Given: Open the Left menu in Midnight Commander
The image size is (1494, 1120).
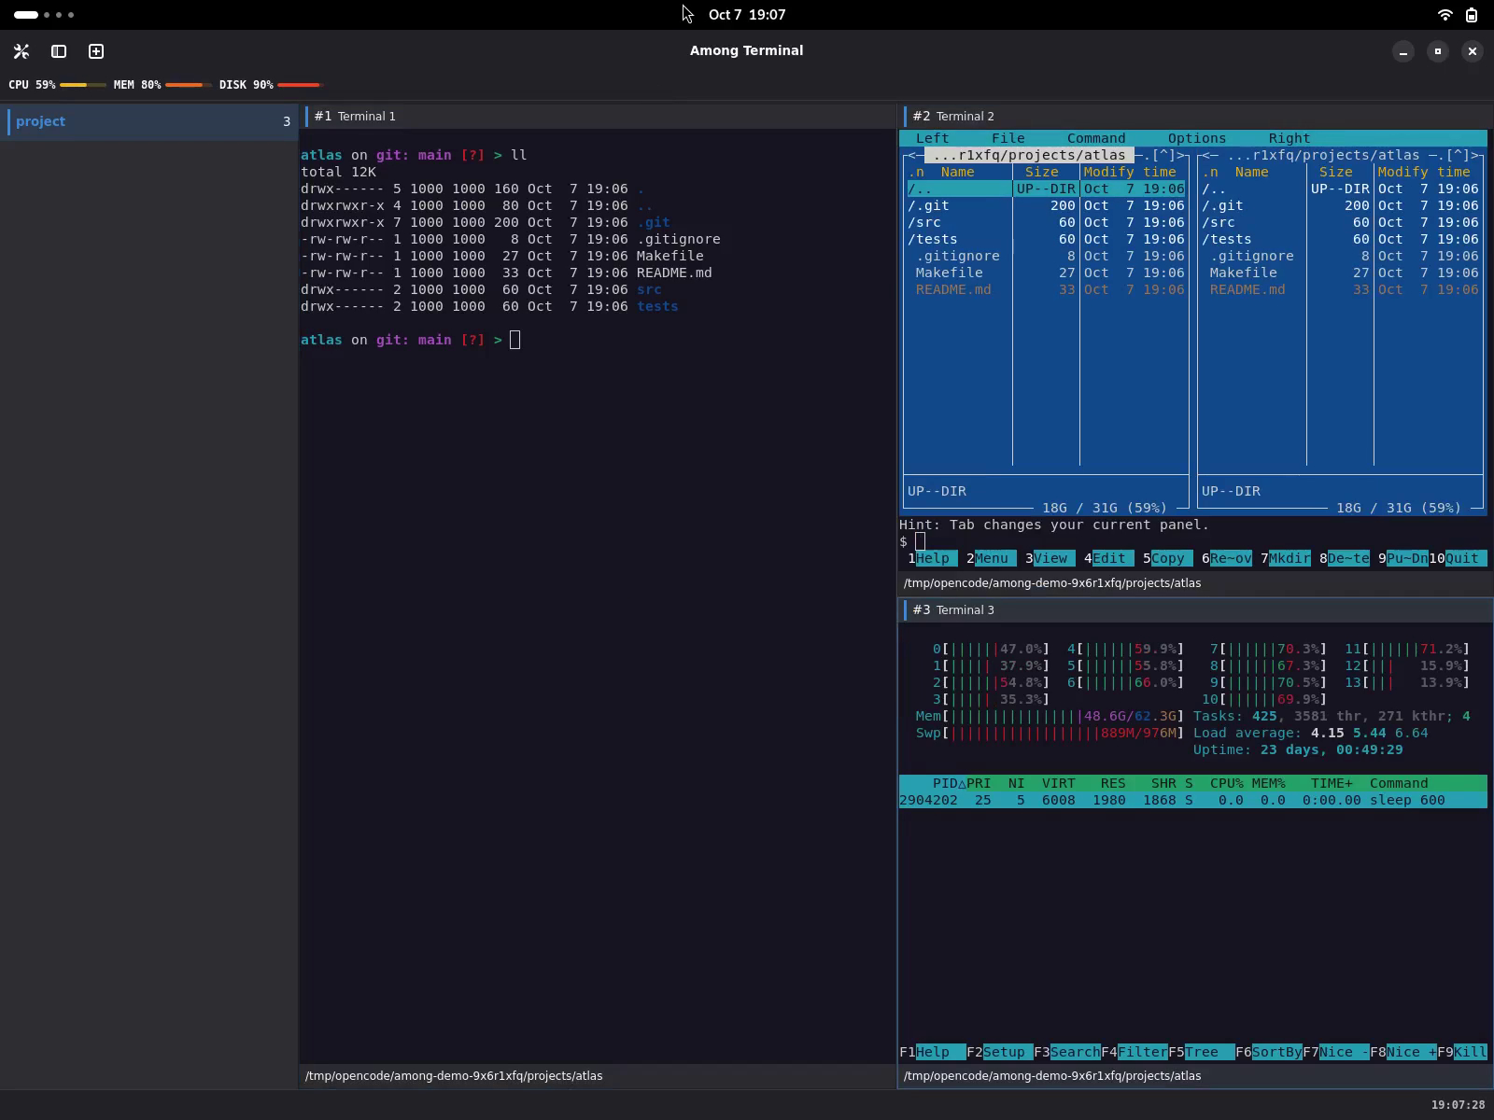Looking at the screenshot, I should (932, 138).
